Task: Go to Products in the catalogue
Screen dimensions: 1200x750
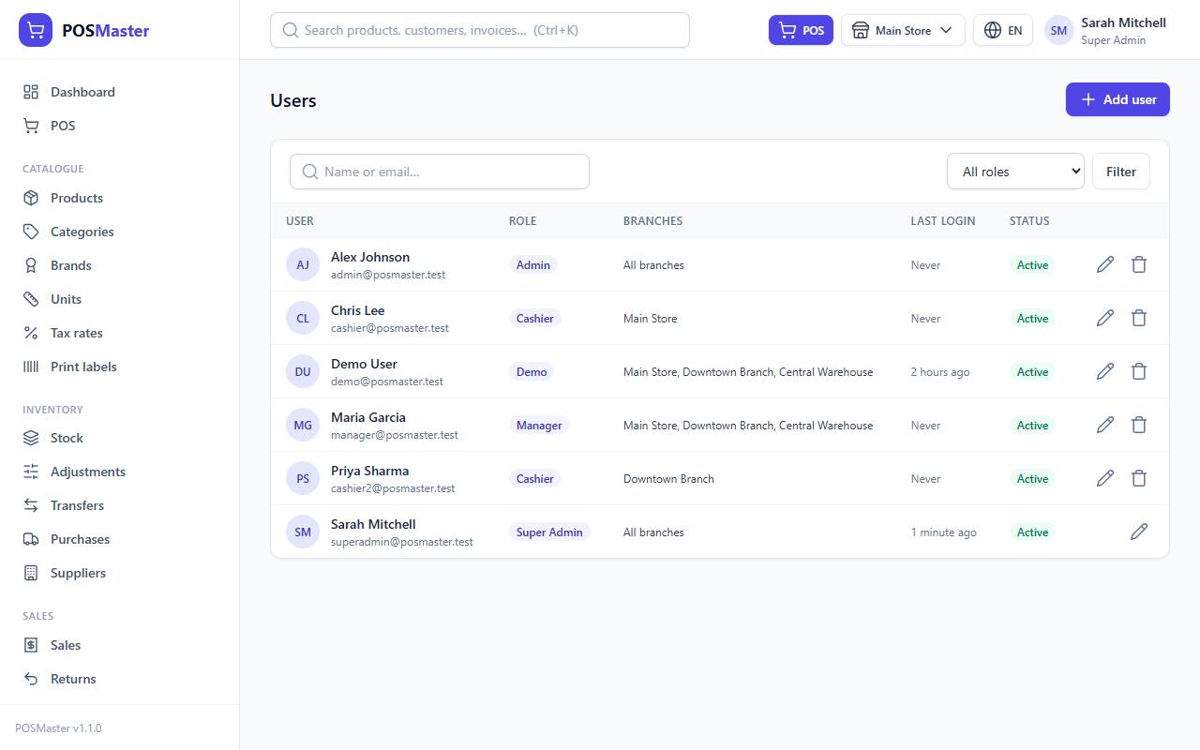Action: point(119,198)
